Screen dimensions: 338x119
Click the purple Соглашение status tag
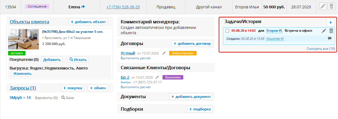coord(37,6)
